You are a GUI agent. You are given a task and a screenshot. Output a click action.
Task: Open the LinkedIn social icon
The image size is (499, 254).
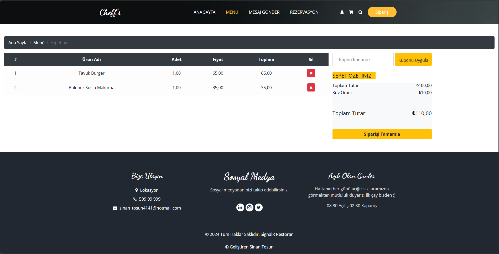point(240,207)
